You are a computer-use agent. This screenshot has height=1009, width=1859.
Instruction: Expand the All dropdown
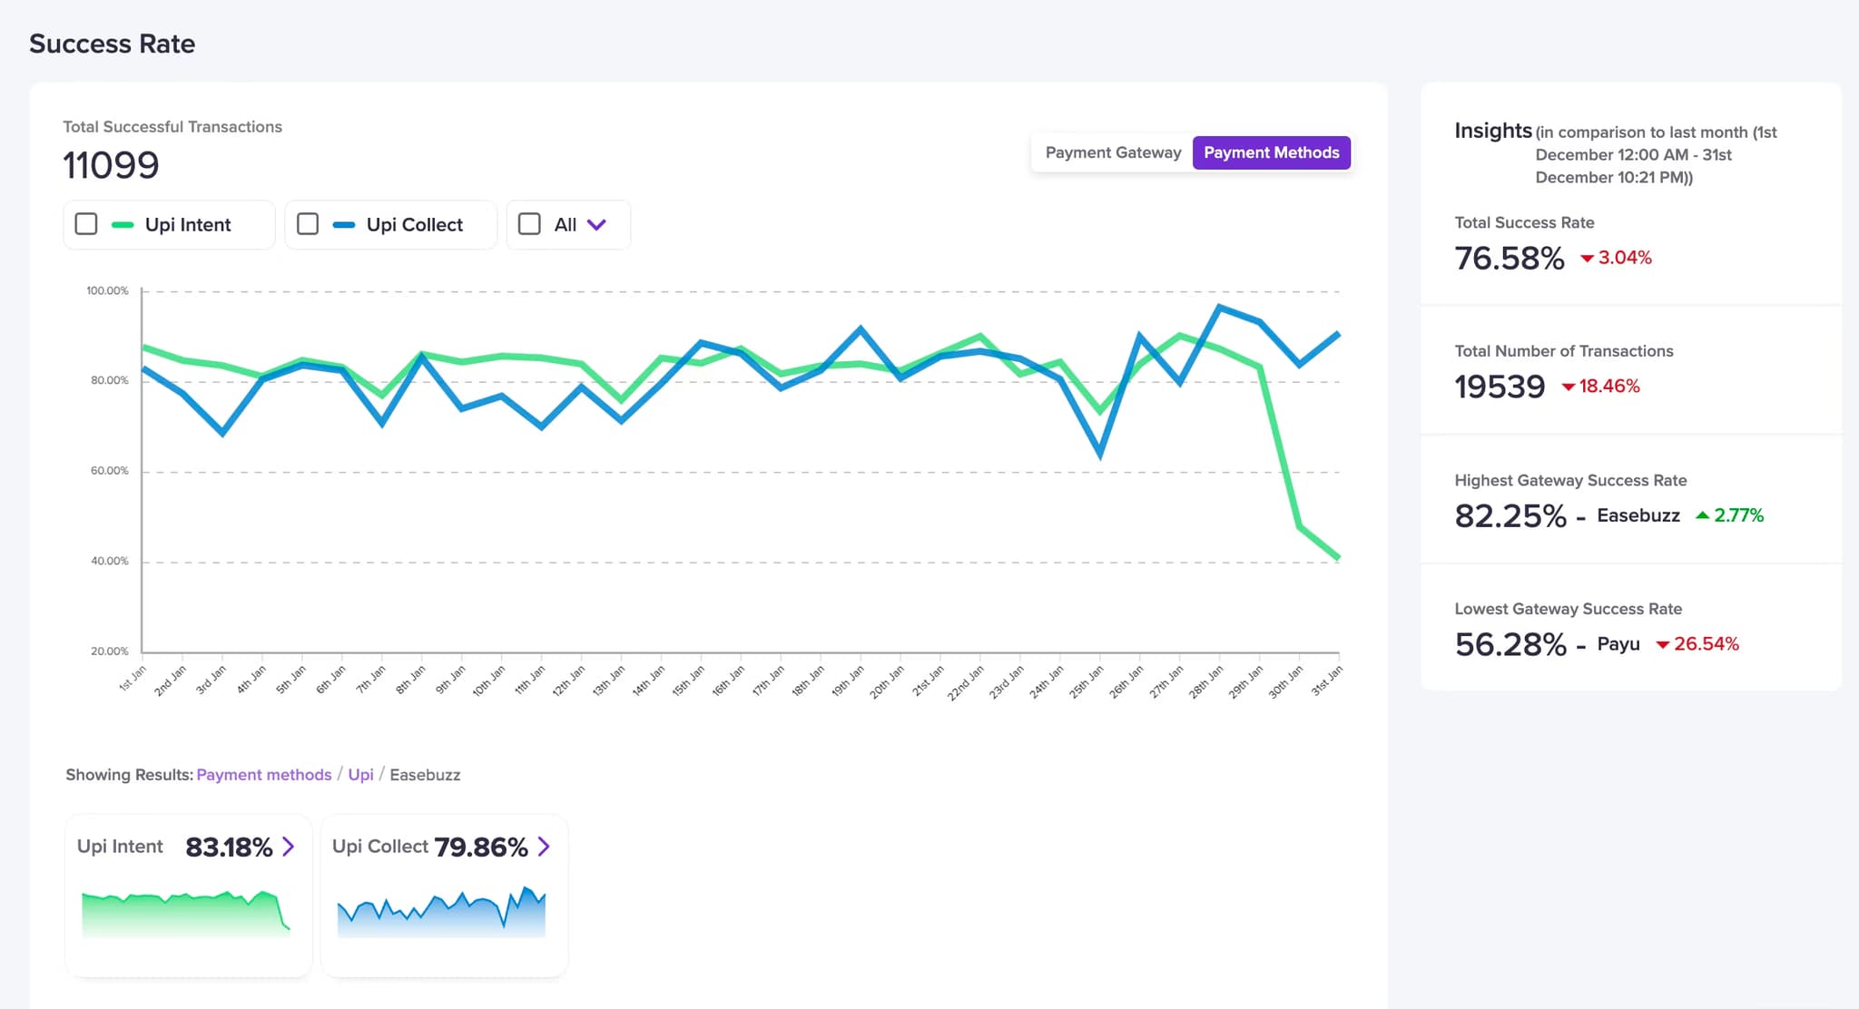pyautogui.click(x=597, y=223)
